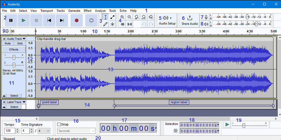
Task: Adjust the Audio Track pan slider
Action: tap(14, 65)
